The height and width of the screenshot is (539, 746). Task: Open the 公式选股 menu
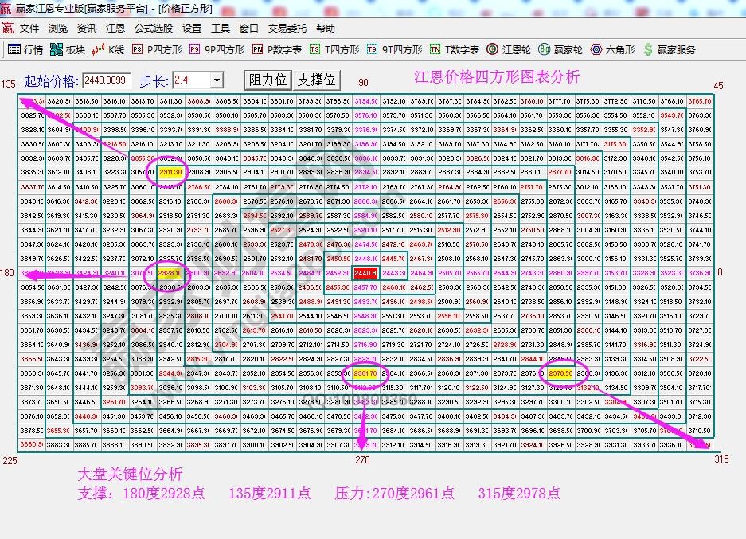coord(151,28)
